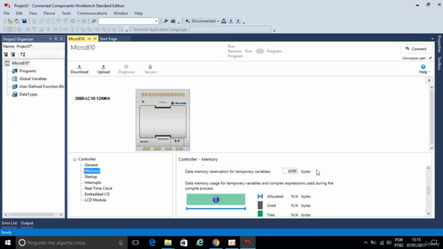The width and height of the screenshot is (443, 249).
Task: Open the Tools menu
Action: click(66, 13)
